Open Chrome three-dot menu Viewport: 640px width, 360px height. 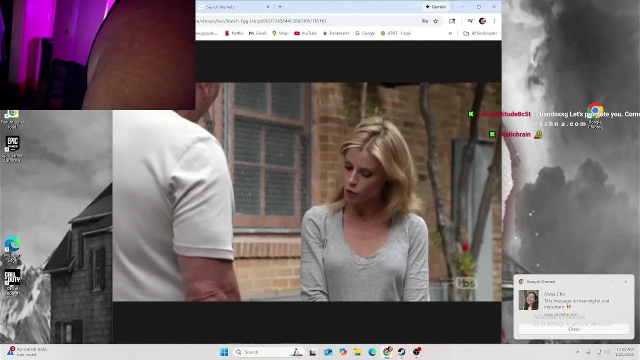tap(494, 21)
